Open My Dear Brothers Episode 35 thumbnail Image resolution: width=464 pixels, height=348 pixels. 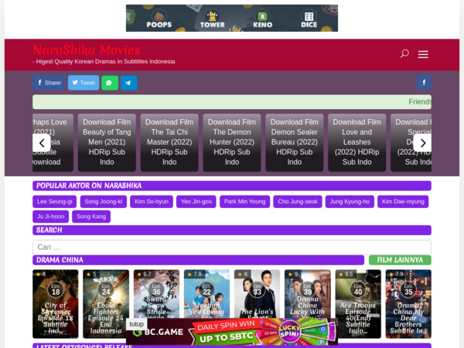(x=408, y=304)
